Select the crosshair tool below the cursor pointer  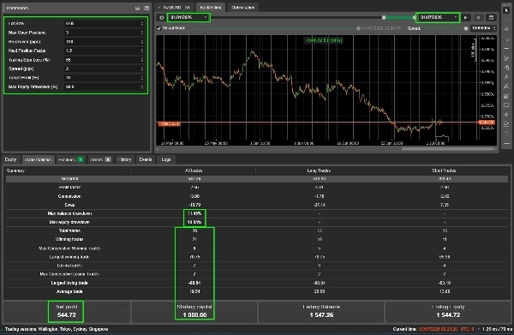507,20
